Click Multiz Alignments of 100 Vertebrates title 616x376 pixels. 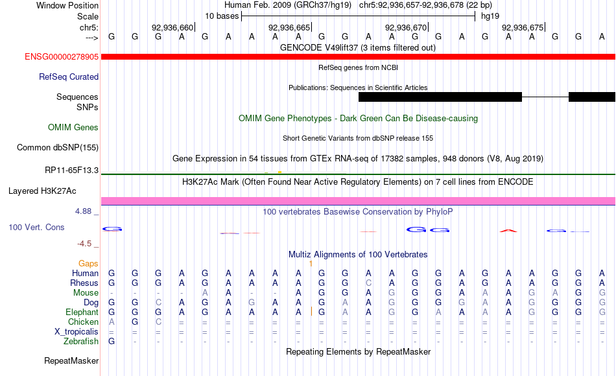coord(358,254)
